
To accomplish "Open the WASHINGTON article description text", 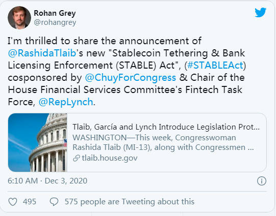I will point(163,142).
